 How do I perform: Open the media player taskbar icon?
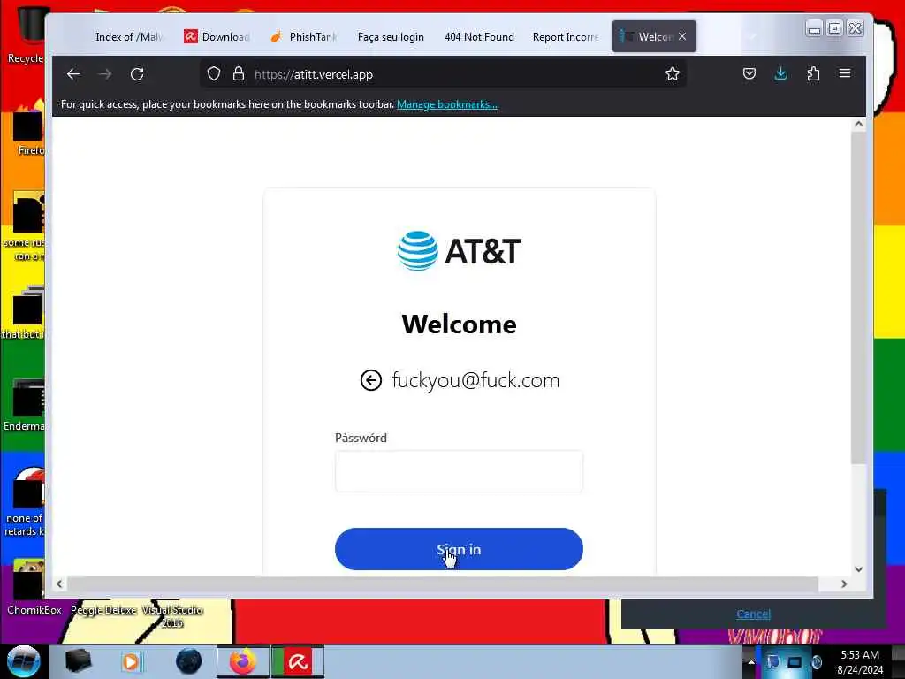tap(131, 661)
